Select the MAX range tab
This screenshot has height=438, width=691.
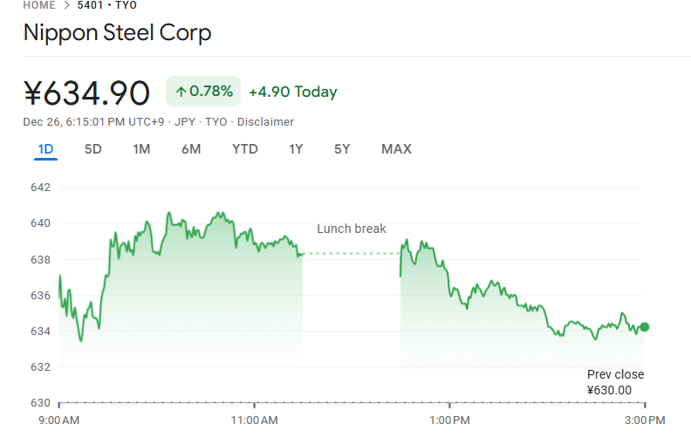click(396, 149)
